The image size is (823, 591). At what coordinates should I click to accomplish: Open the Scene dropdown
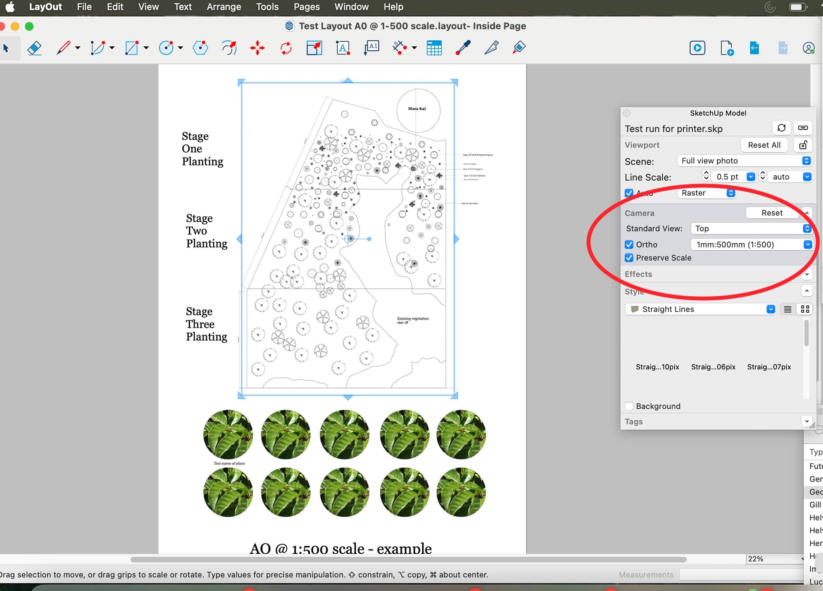[744, 160]
